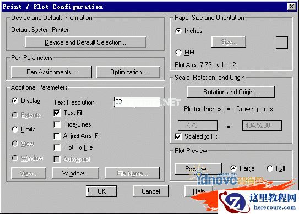Image resolution: width=299 pixels, height=214 pixels.
Task: Open Pen Assignments settings
Action: pos(51,72)
